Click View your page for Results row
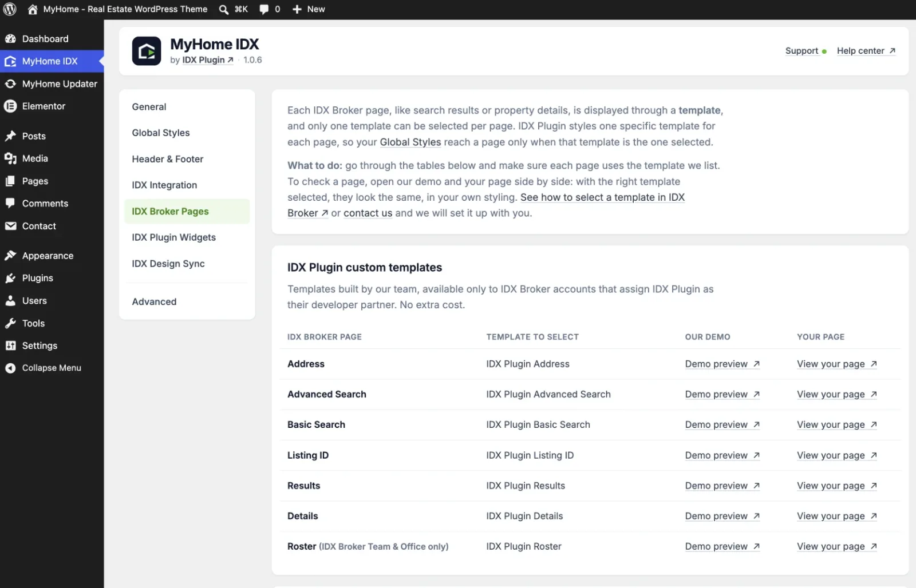 point(836,486)
